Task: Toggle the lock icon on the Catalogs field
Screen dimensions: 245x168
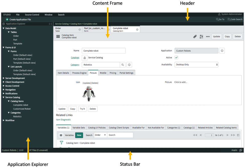Action: pyautogui.click(x=84, y=57)
